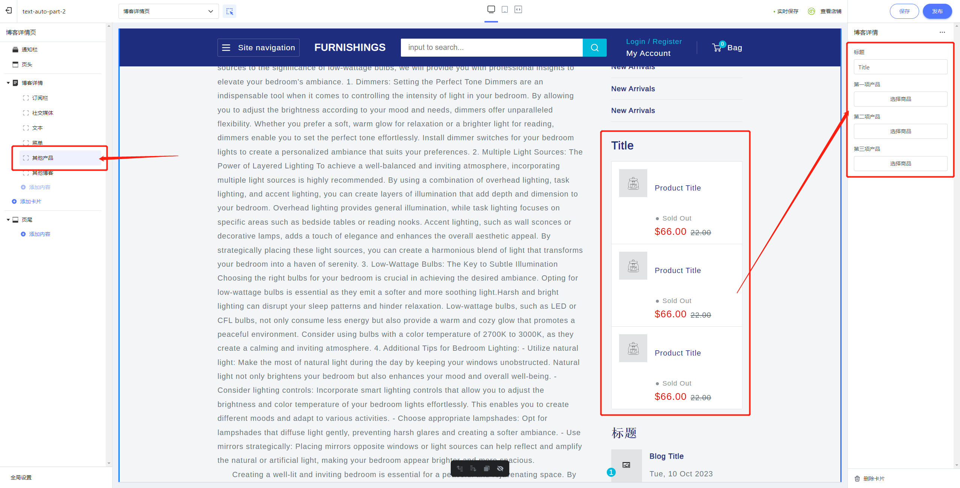Open 全局设置 global settings
The image size is (960, 488).
[x=21, y=477]
